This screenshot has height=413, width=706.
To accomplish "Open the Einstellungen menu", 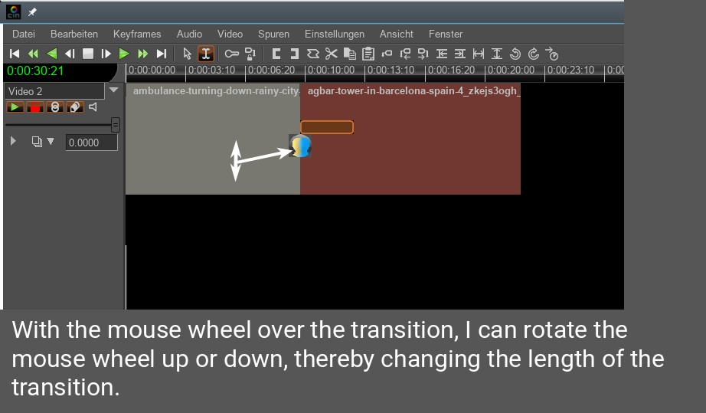I will (x=334, y=34).
